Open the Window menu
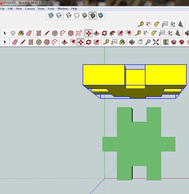The image size is (189, 194). [63, 9]
